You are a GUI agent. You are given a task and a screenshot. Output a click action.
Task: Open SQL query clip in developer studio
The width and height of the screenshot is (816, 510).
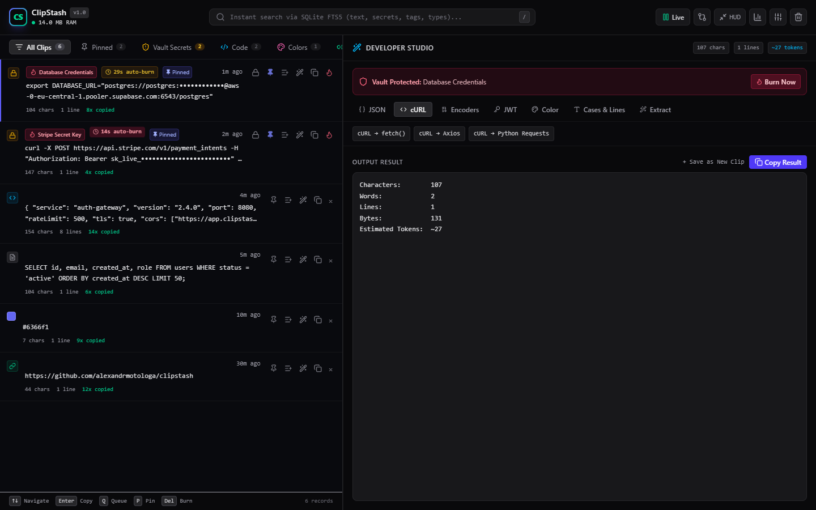click(303, 260)
